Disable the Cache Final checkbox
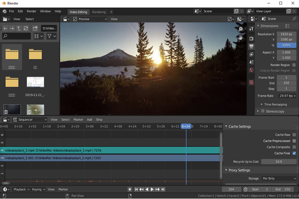The width and height of the screenshot is (299, 199). 294,153
